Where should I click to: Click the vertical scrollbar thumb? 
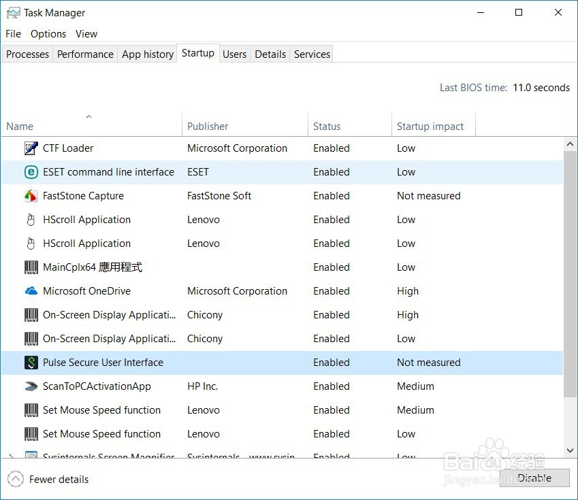pos(571,272)
